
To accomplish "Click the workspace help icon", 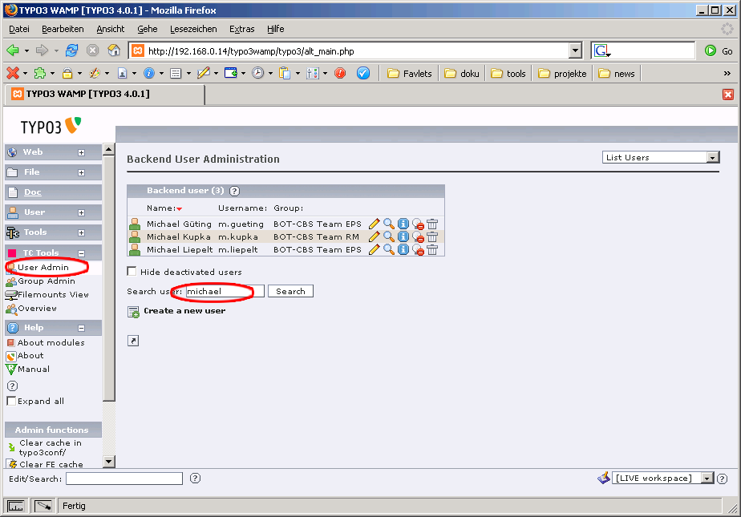I will click(x=722, y=479).
